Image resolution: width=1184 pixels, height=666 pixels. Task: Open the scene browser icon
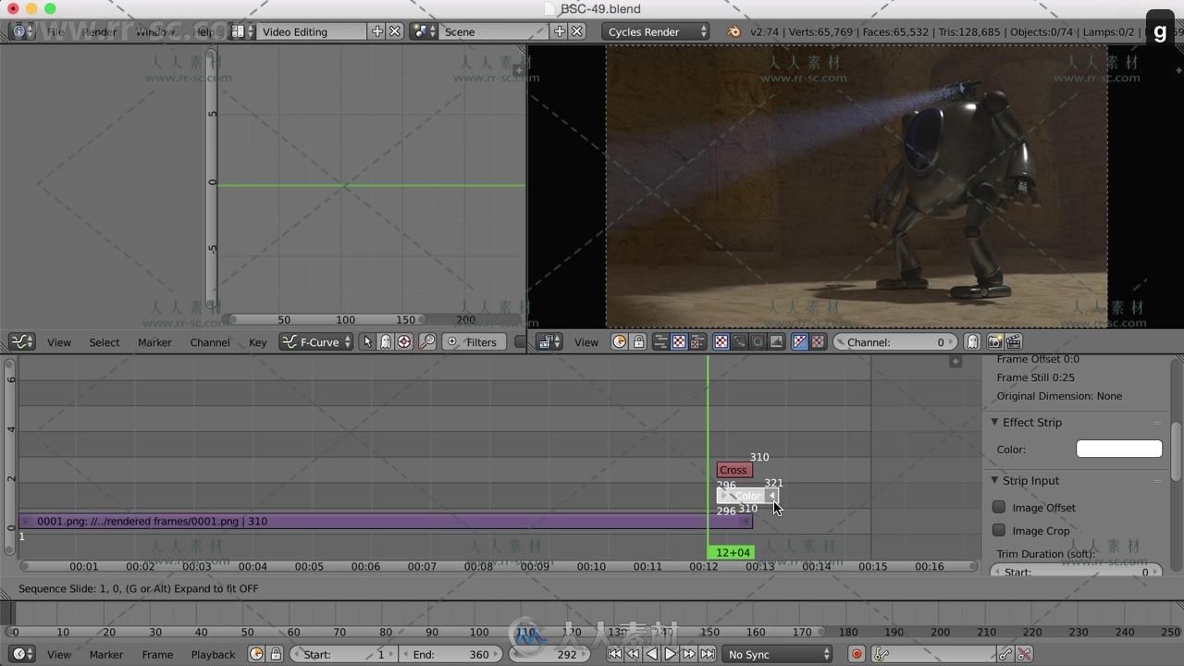(x=425, y=31)
